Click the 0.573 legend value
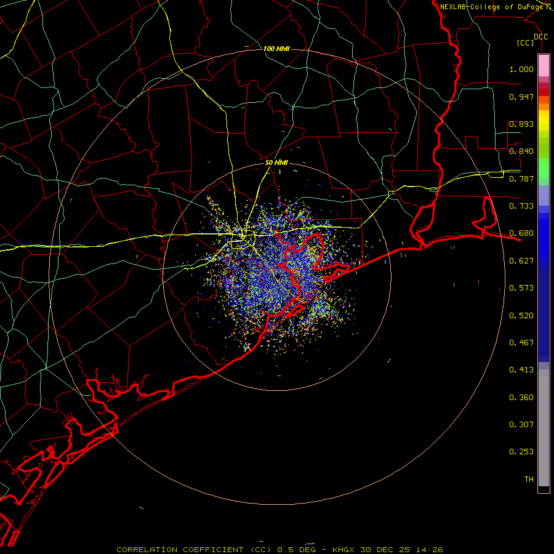The height and width of the screenshot is (554, 554). 521,288
